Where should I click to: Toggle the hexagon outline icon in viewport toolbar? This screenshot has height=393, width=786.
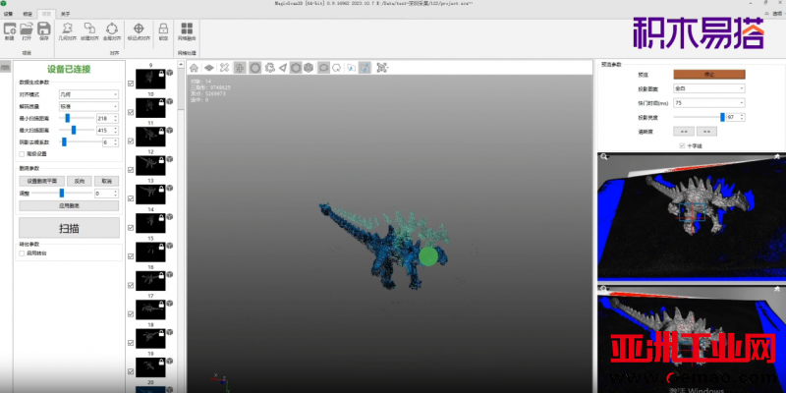click(296, 68)
